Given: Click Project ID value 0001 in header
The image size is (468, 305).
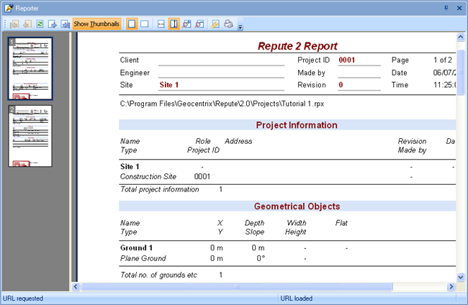Looking at the screenshot, I should point(347,60).
